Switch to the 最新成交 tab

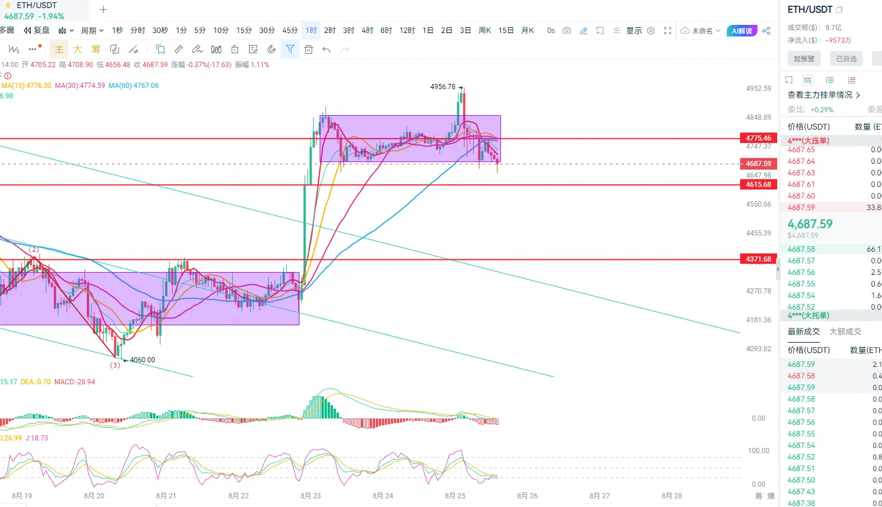[804, 332]
